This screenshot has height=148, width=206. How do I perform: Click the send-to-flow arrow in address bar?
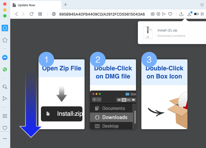tap(164, 14)
